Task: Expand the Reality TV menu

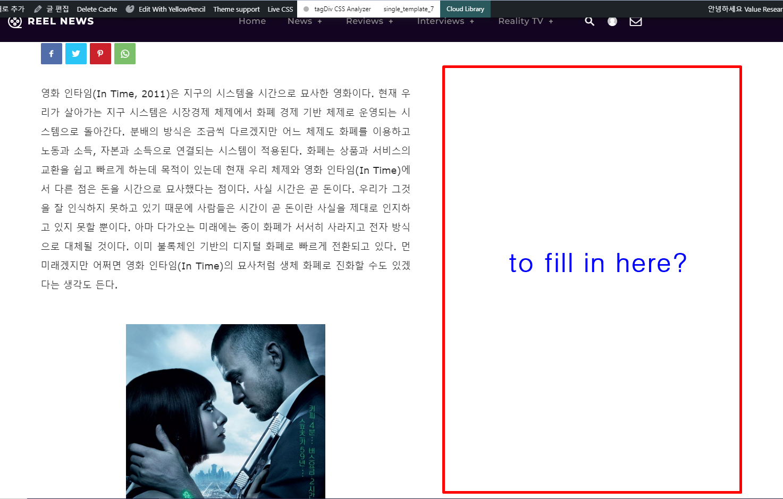Action: pyautogui.click(x=526, y=21)
